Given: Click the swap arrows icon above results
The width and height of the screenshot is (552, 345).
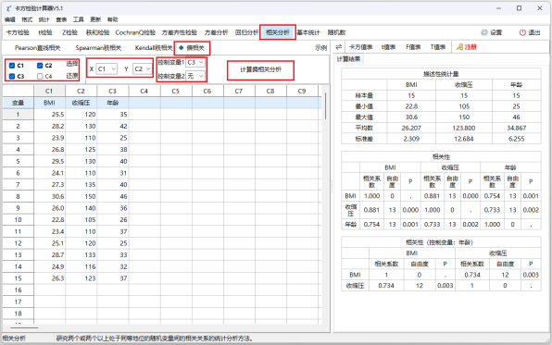Looking at the screenshot, I should [339, 47].
